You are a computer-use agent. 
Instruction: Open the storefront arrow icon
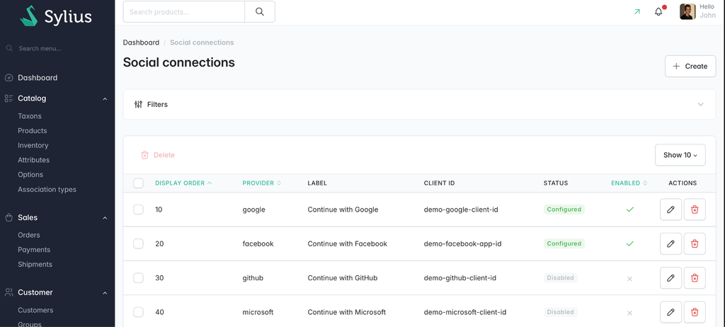(637, 11)
